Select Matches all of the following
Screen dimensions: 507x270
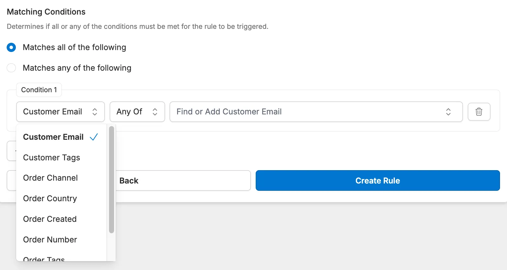point(11,48)
